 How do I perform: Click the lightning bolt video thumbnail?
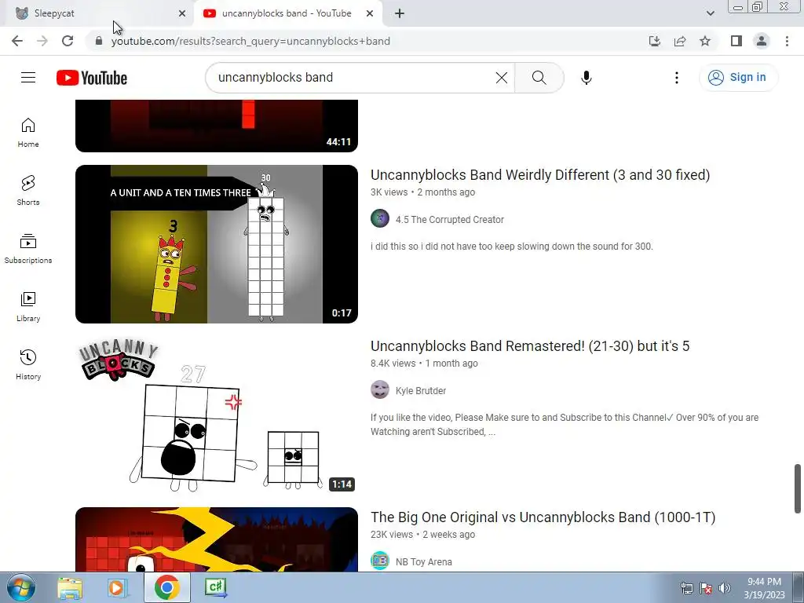click(x=217, y=539)
